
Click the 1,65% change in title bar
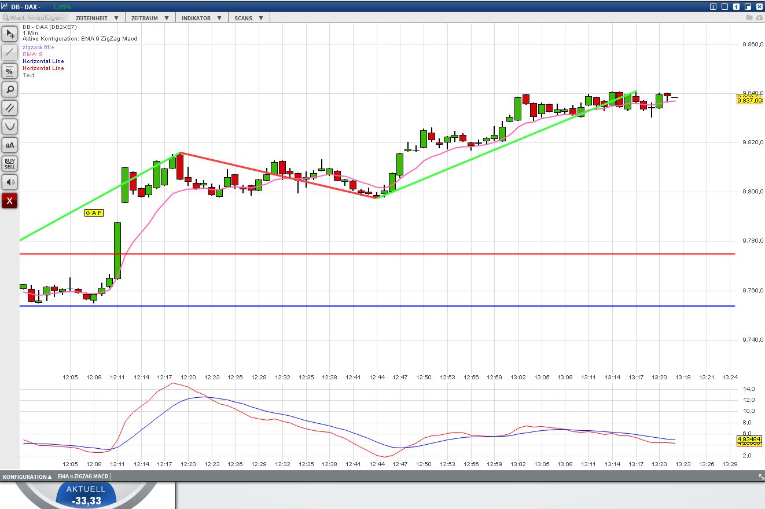click(62, 7)
